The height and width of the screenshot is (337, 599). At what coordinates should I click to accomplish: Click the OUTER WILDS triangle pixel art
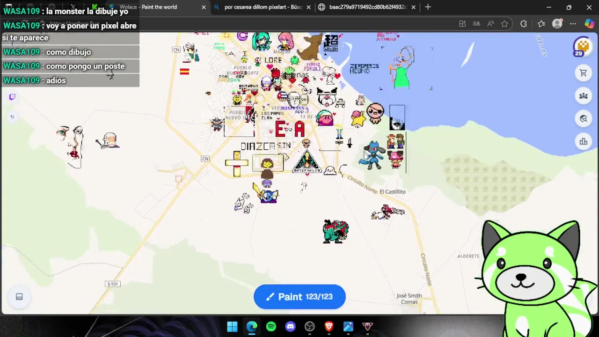pos(307,162)
